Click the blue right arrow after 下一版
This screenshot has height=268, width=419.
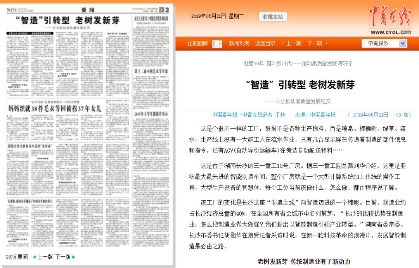pos(73,257)
